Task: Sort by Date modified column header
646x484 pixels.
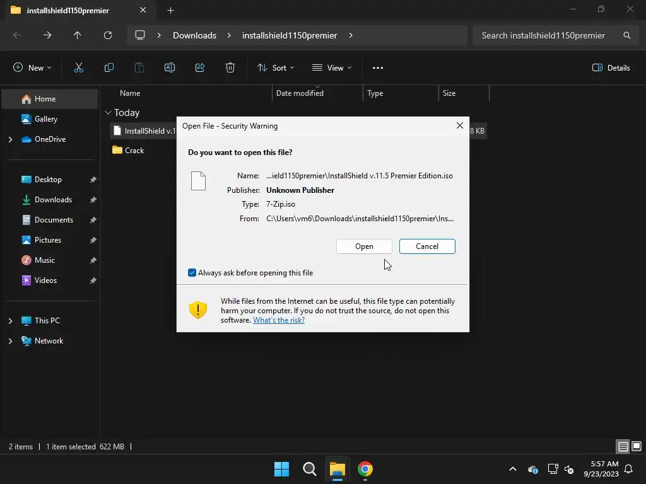Action: coord(300,93)
